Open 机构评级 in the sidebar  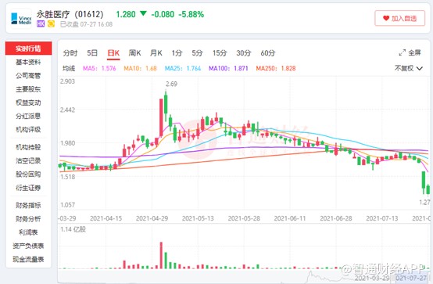[x=28, y=129]
